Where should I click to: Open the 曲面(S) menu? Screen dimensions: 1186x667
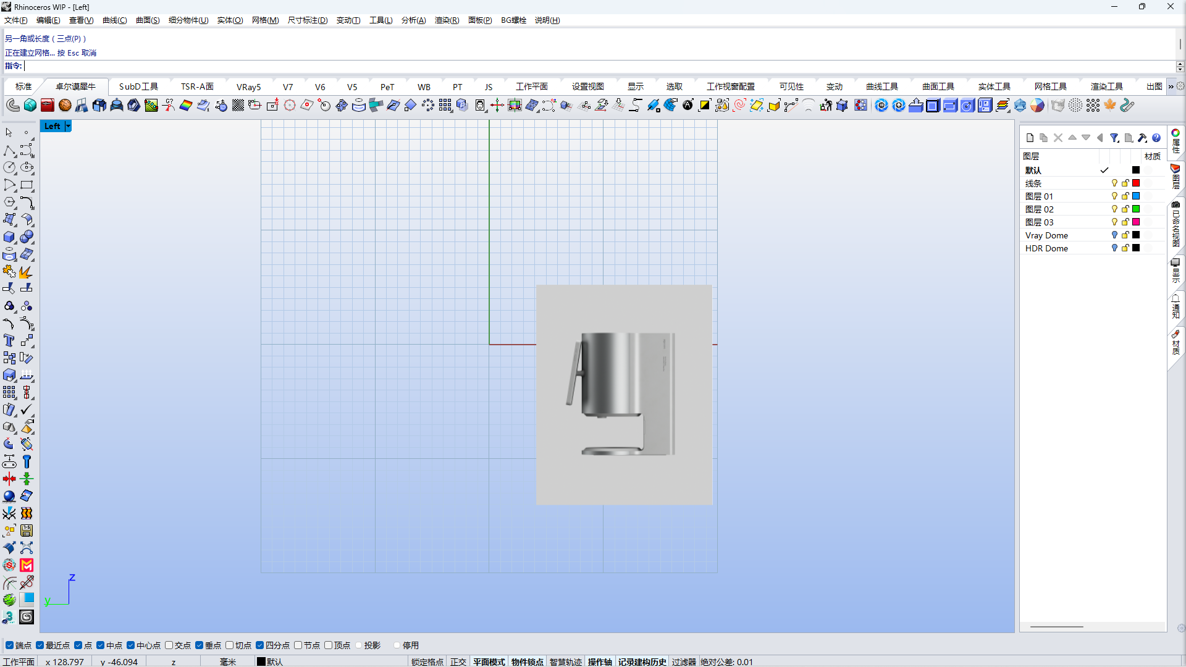[x=148, y=20]
